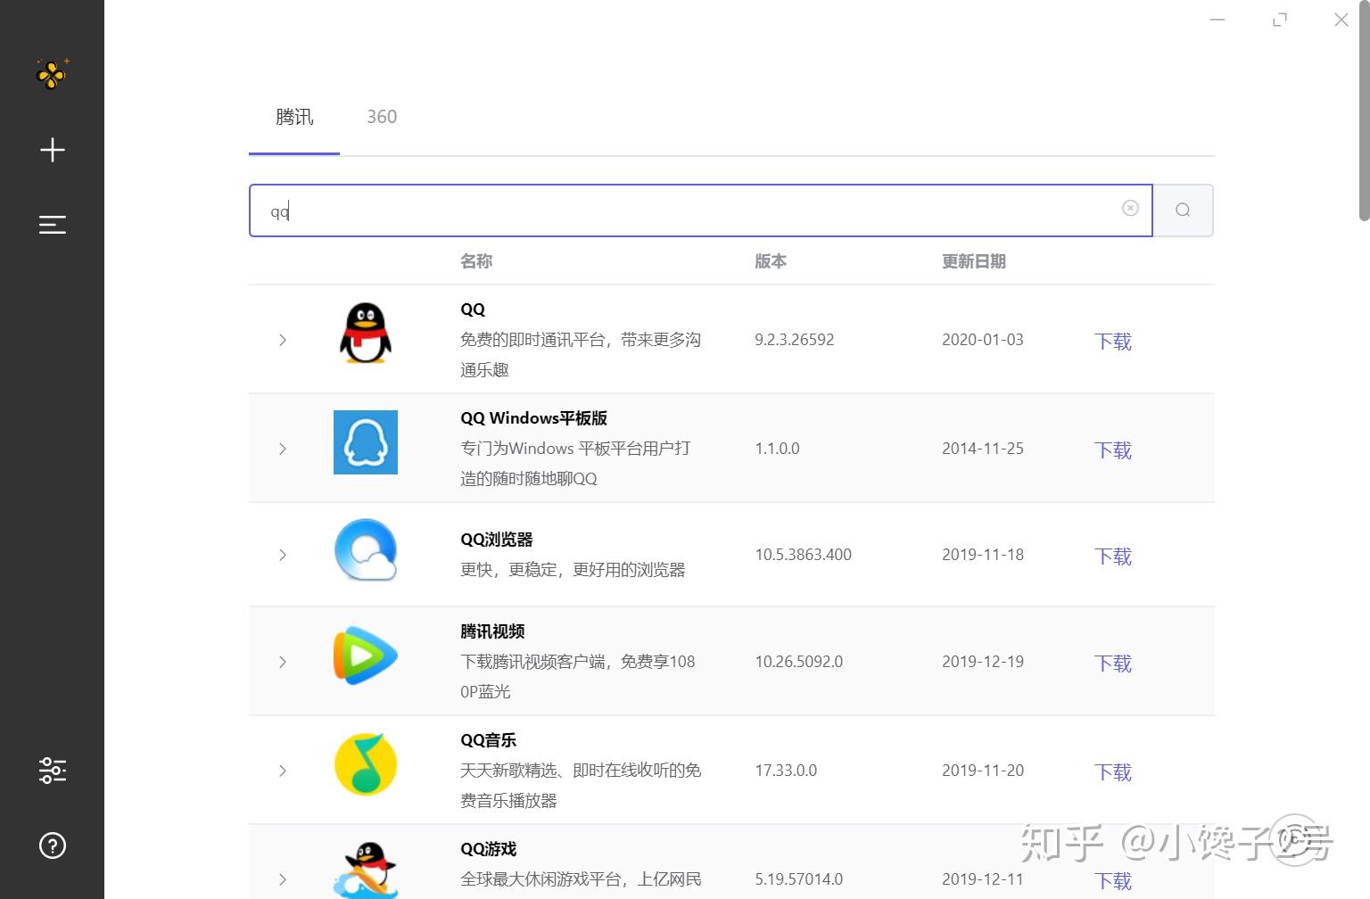Click the QQ音乐 music note icon
The image size is (1370, 899).
coord(366,764)
